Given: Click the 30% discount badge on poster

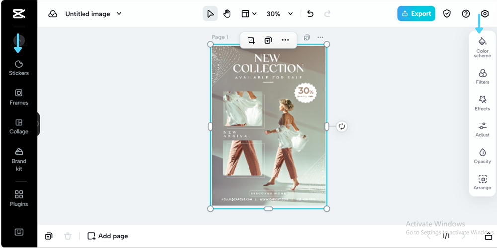Looking at the screenshot, I should tap(305, 92).
